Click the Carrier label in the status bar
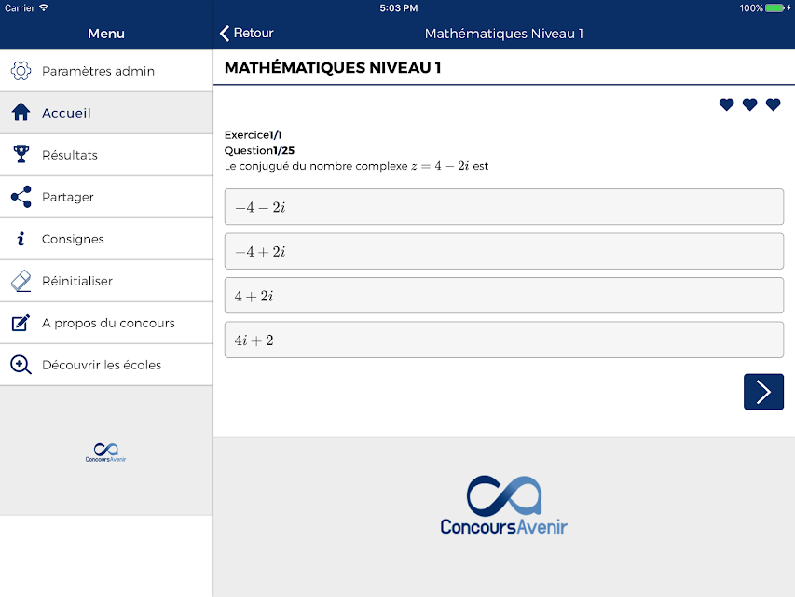The width and height of the screenshot is (795, 597). pos(20,7)
